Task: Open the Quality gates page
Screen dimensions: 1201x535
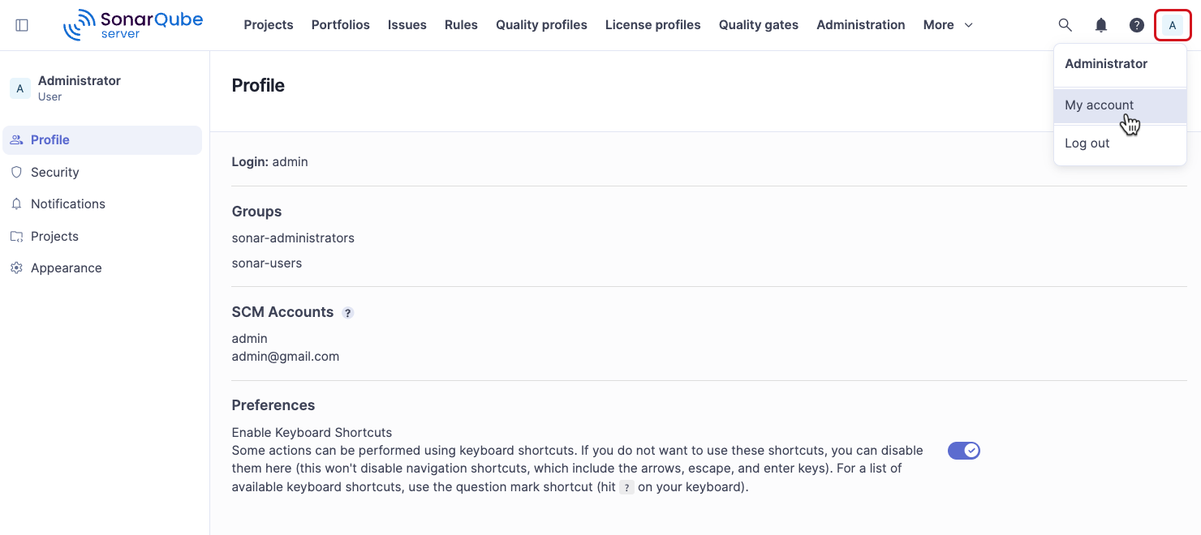Action: pos(758,25)
